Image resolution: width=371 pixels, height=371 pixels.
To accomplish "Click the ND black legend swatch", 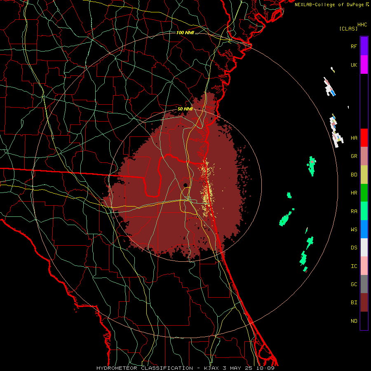I will [x=364, y=321].
